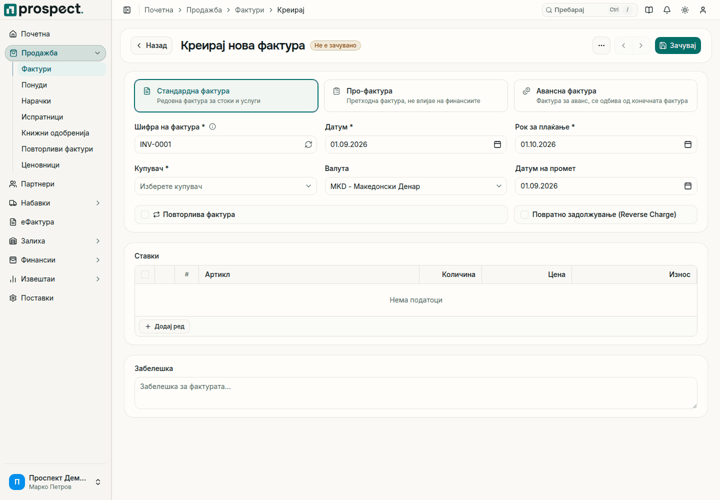
Task: Open Понуди submenu item
Action: pos(61,85)
